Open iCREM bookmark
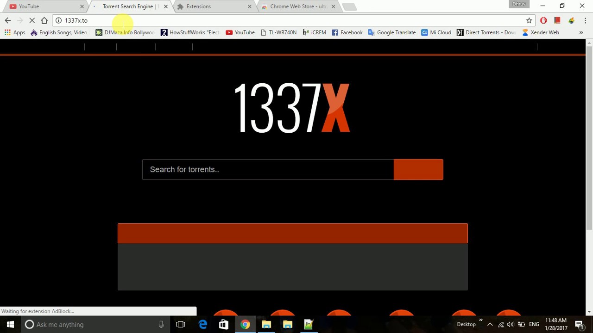Viewport: 593px width, 333px height. [x=314, y=32]
